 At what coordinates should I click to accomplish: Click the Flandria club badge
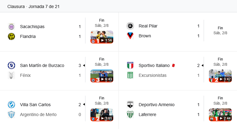click(11, 36)
